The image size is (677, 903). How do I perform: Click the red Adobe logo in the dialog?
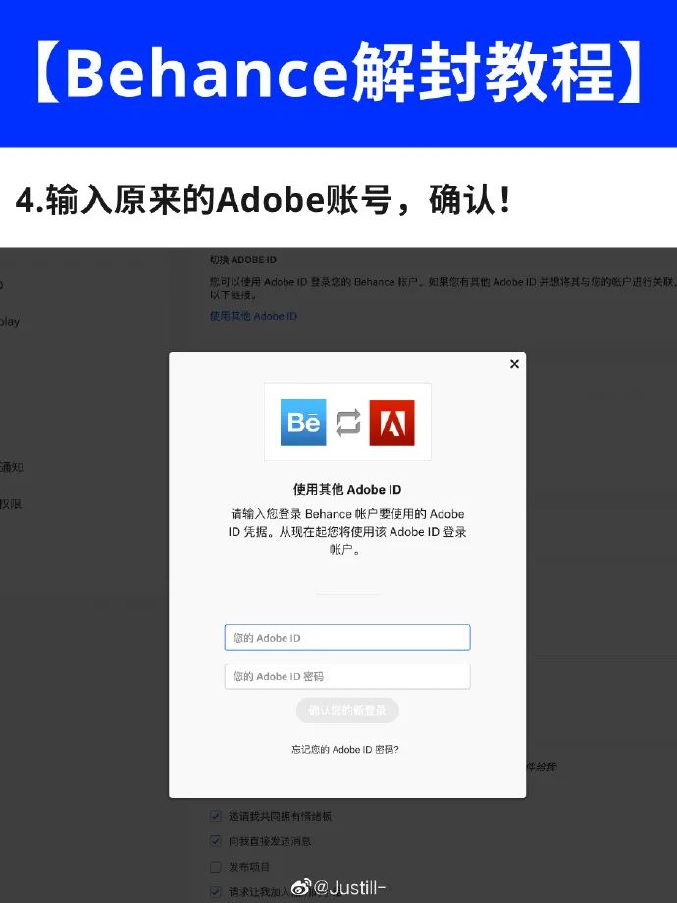click(392, 423)
